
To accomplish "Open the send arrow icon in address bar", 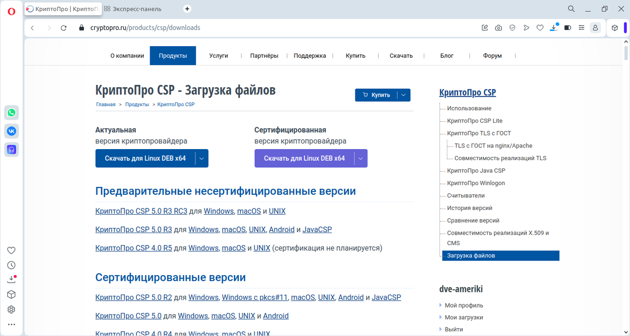I will tap(526, 28).
